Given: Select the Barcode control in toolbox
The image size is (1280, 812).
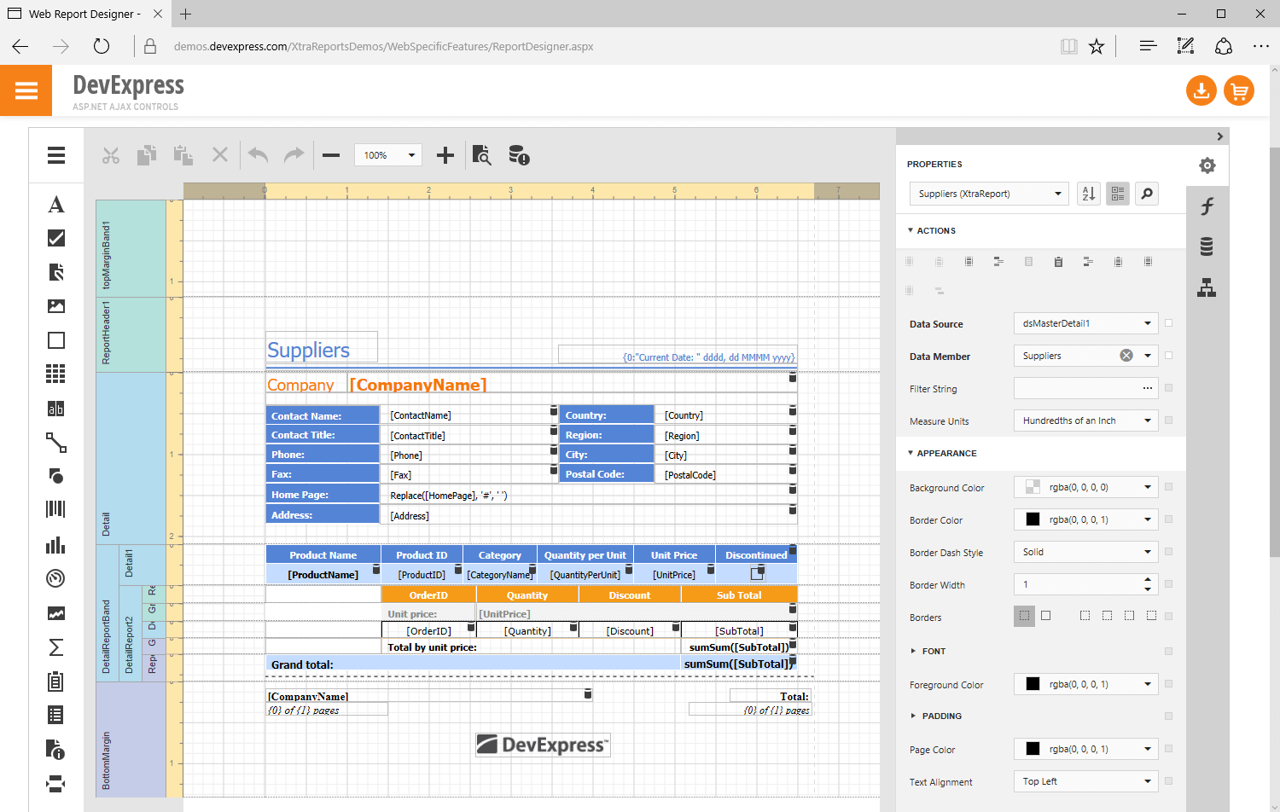Looking at the screenshot, I should tap(56, 510).
